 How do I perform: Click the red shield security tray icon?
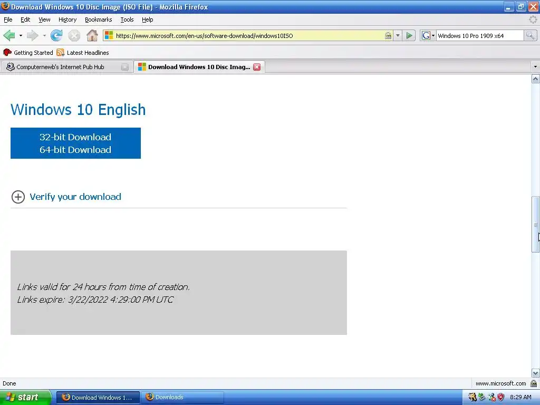(x=500, y=397)
